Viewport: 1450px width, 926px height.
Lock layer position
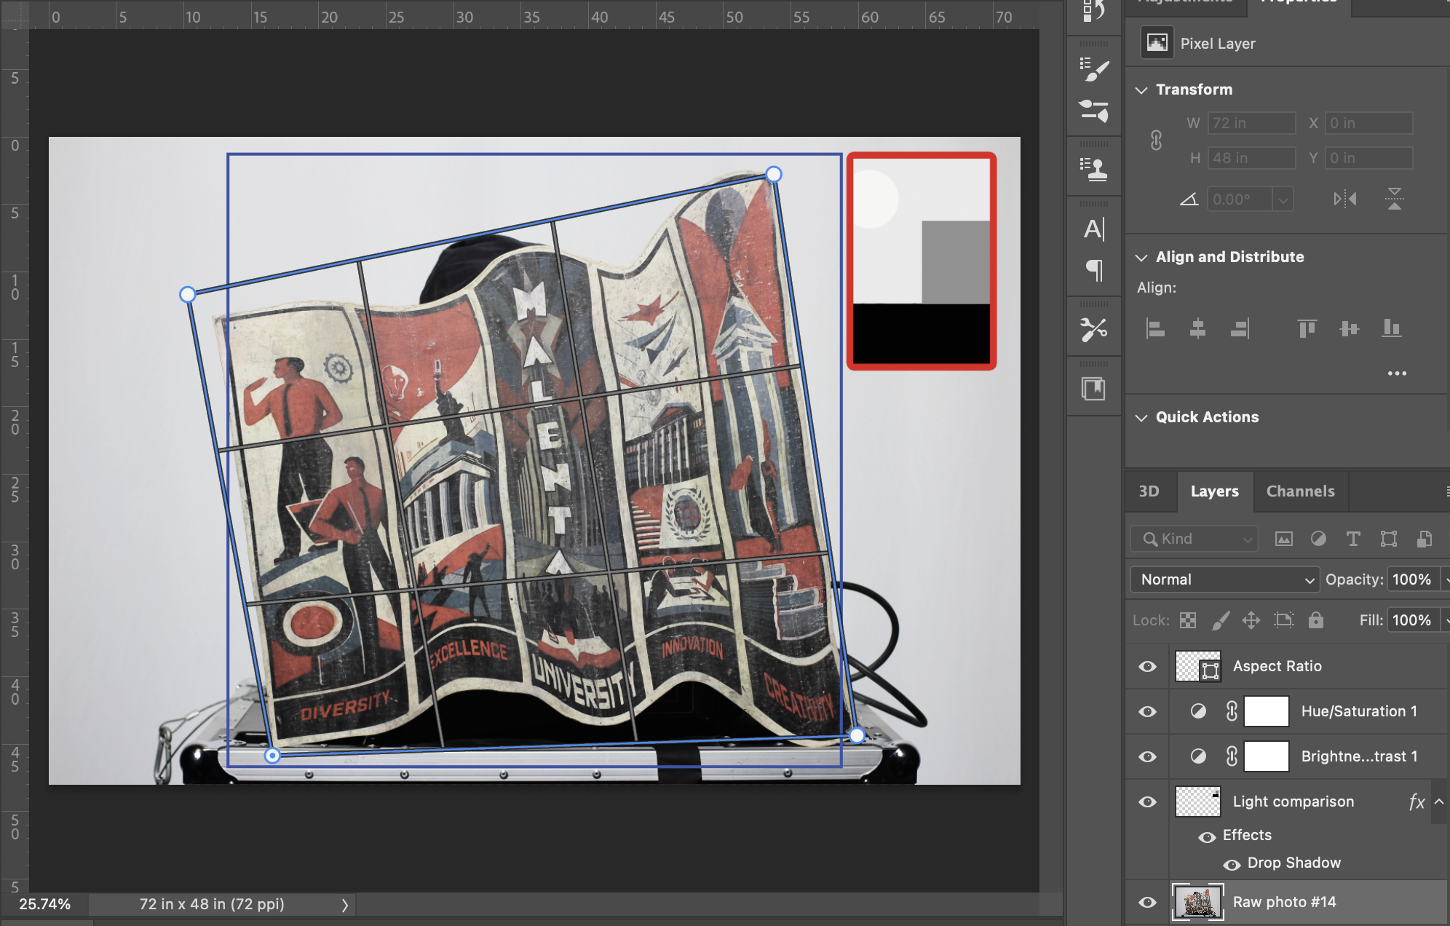pyautogui.click(x=1251, y=620)
